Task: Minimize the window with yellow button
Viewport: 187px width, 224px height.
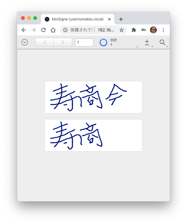Action: 29,18
